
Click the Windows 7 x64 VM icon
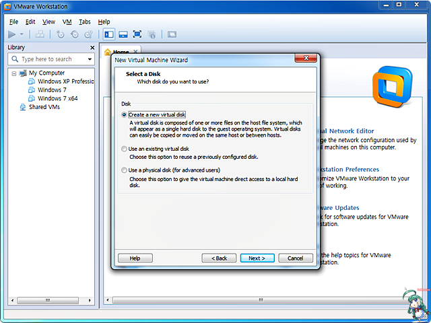pyautogui.click(x=32, y=98)
